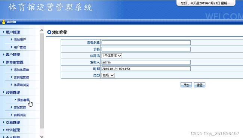Focus the 套餐名称 input field

coord(146,43)
